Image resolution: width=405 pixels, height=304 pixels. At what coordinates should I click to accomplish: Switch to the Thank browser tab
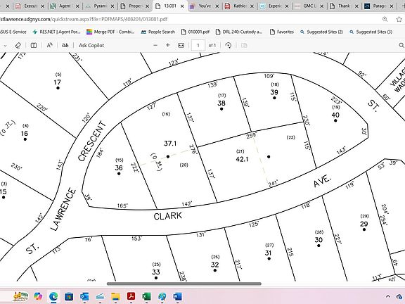[x=344, y=6]
